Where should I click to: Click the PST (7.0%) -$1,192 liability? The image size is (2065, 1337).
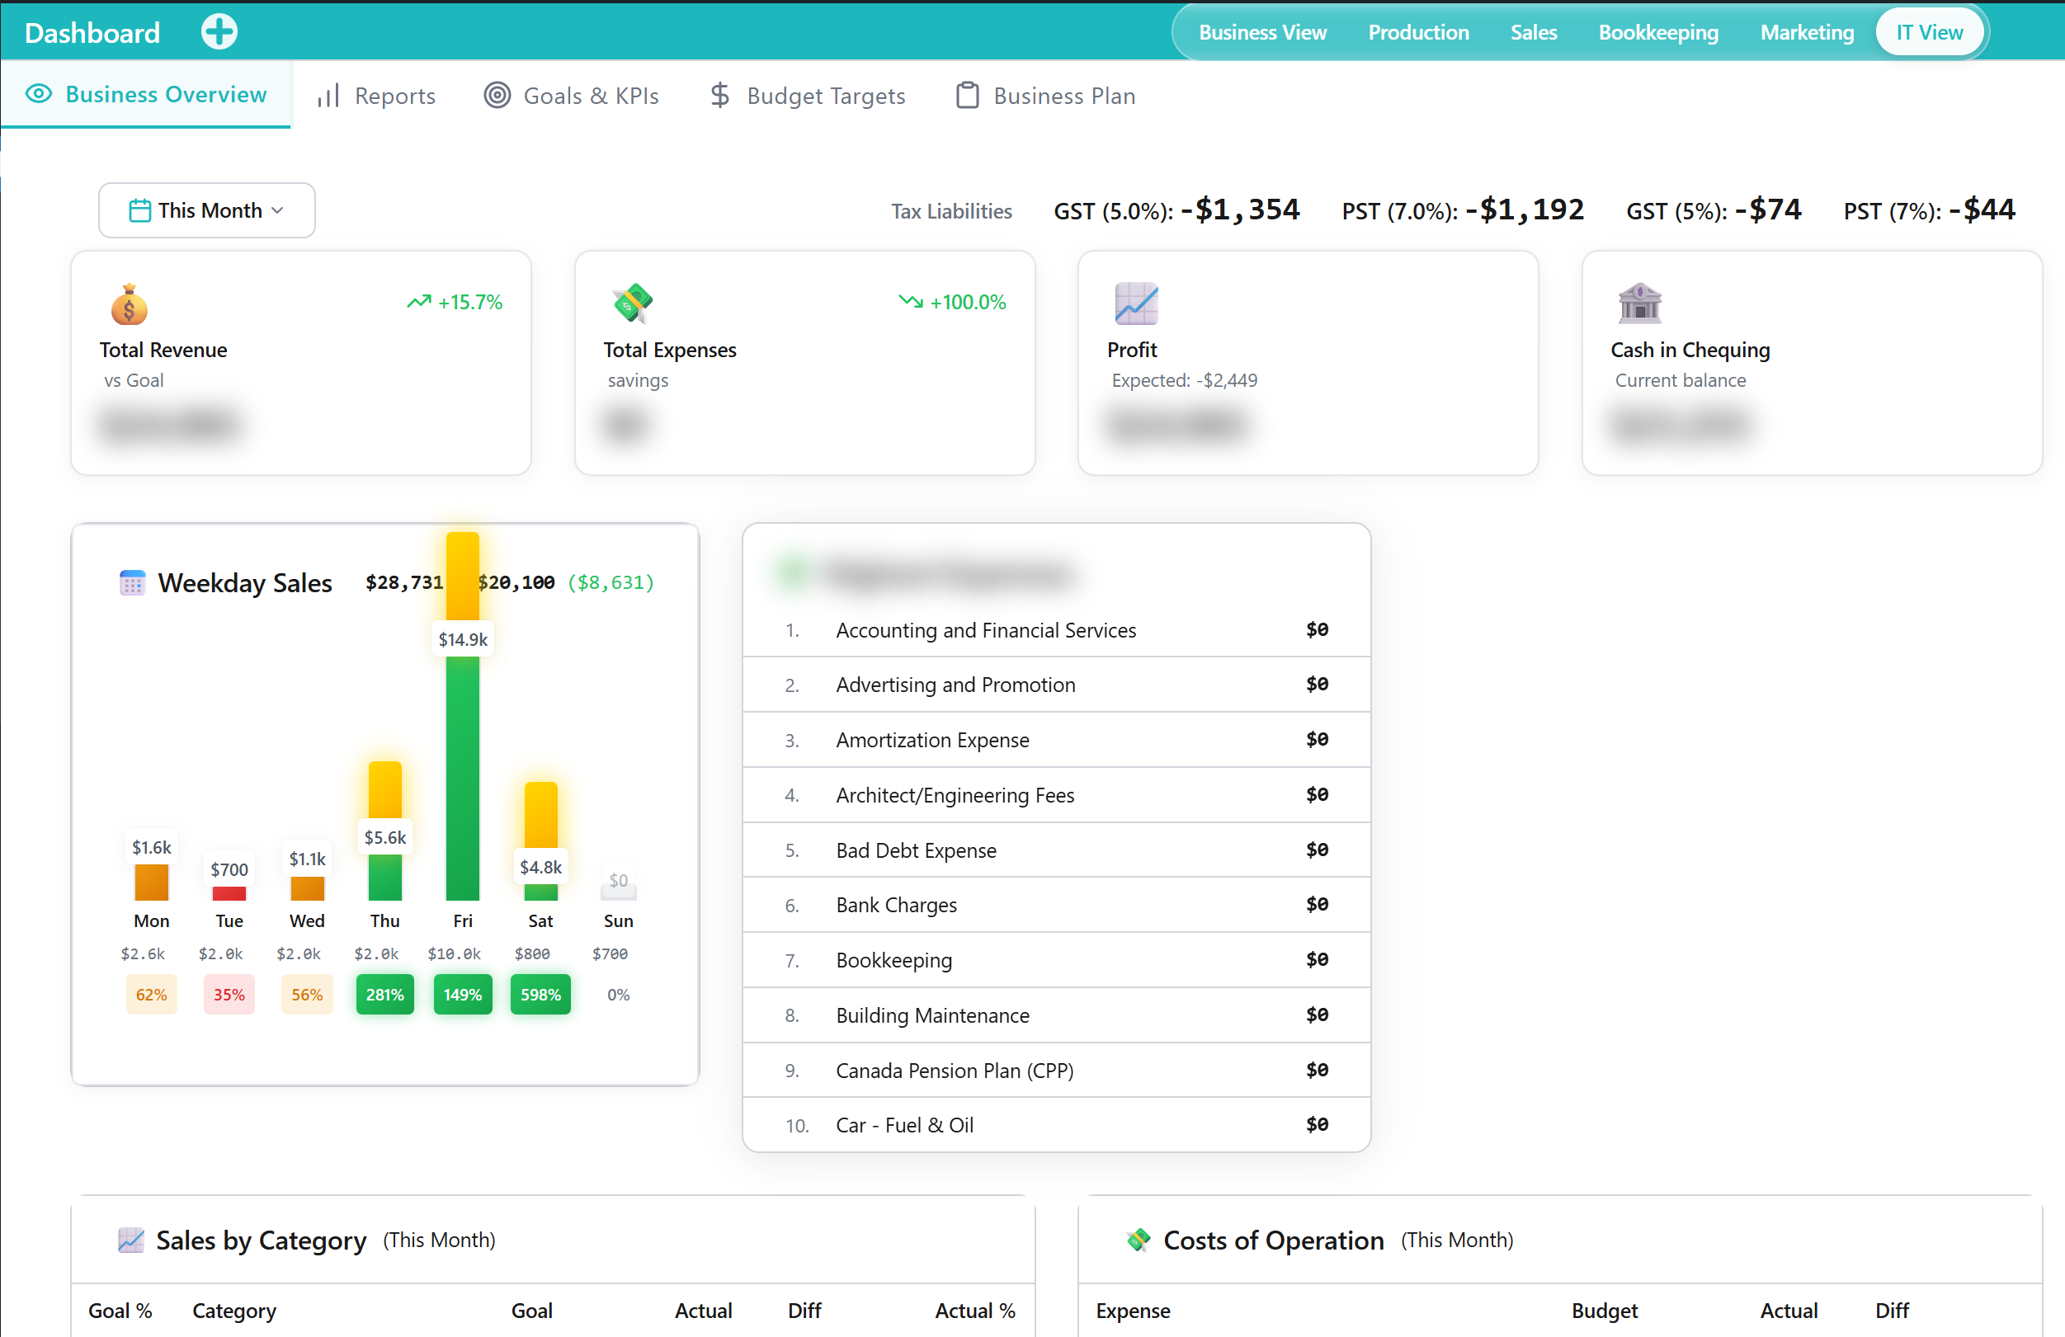pos(1463,210)
